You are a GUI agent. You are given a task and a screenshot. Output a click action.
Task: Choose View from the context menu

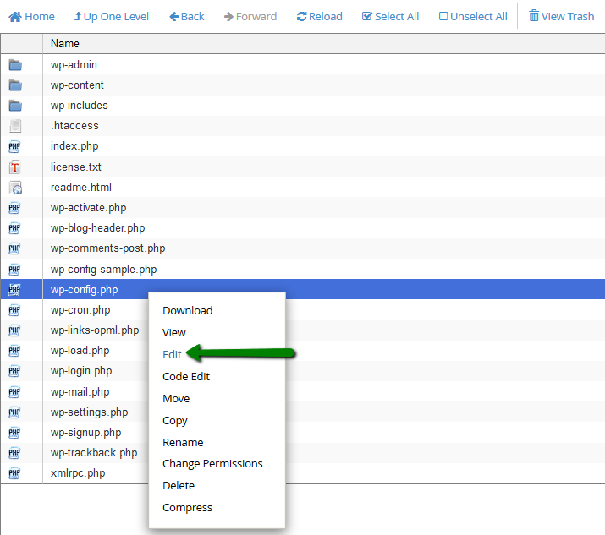(174, 333)
